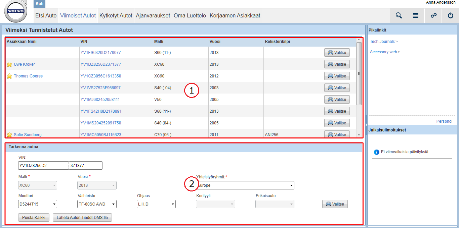Click scroll down arrow of car list
The height and width of the screenshot is (228, 459).
tap(359, 135)
